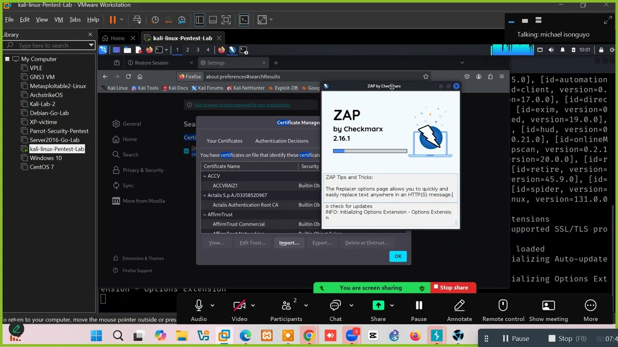The height and width of the screenshot is (347, 618).
Task: Pause the Zoom screen share
Action: coord(419,310)
